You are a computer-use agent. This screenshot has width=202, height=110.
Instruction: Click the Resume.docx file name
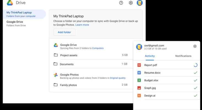[152, 73]
